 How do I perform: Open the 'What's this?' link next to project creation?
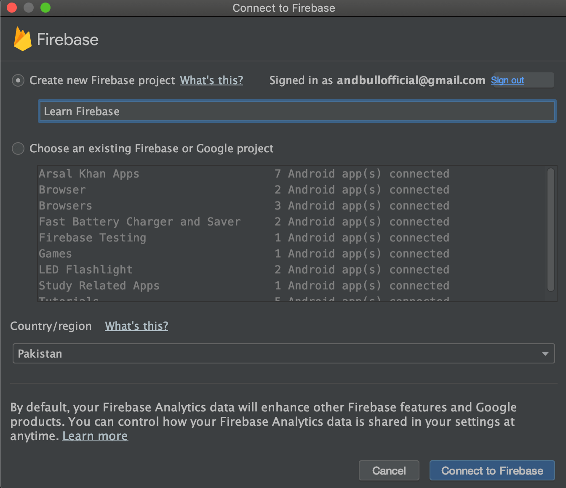tap(211, 80)
